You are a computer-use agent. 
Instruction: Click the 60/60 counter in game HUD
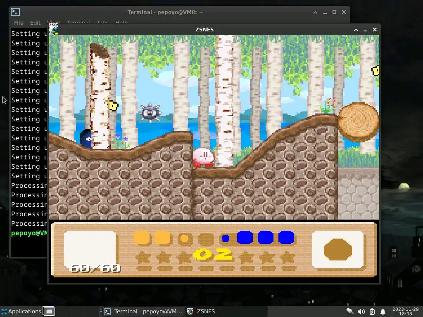pyautogui.click(x=95, y=268)
